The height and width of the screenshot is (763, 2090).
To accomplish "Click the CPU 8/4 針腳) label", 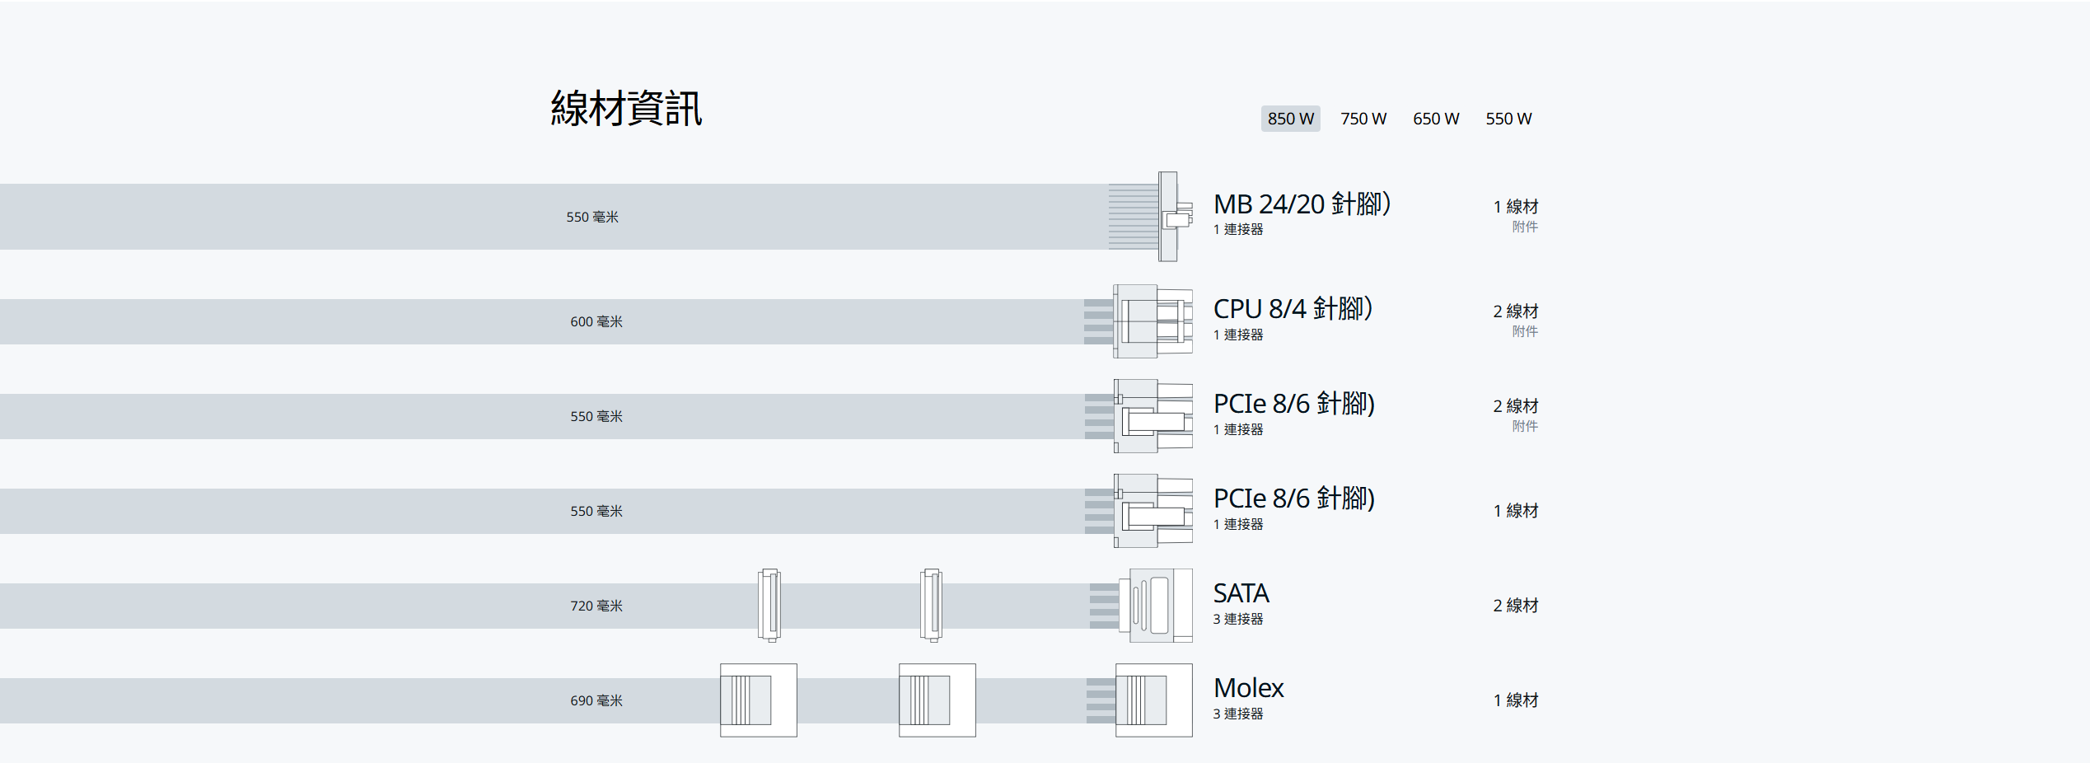I will (x=1293, y=308).
